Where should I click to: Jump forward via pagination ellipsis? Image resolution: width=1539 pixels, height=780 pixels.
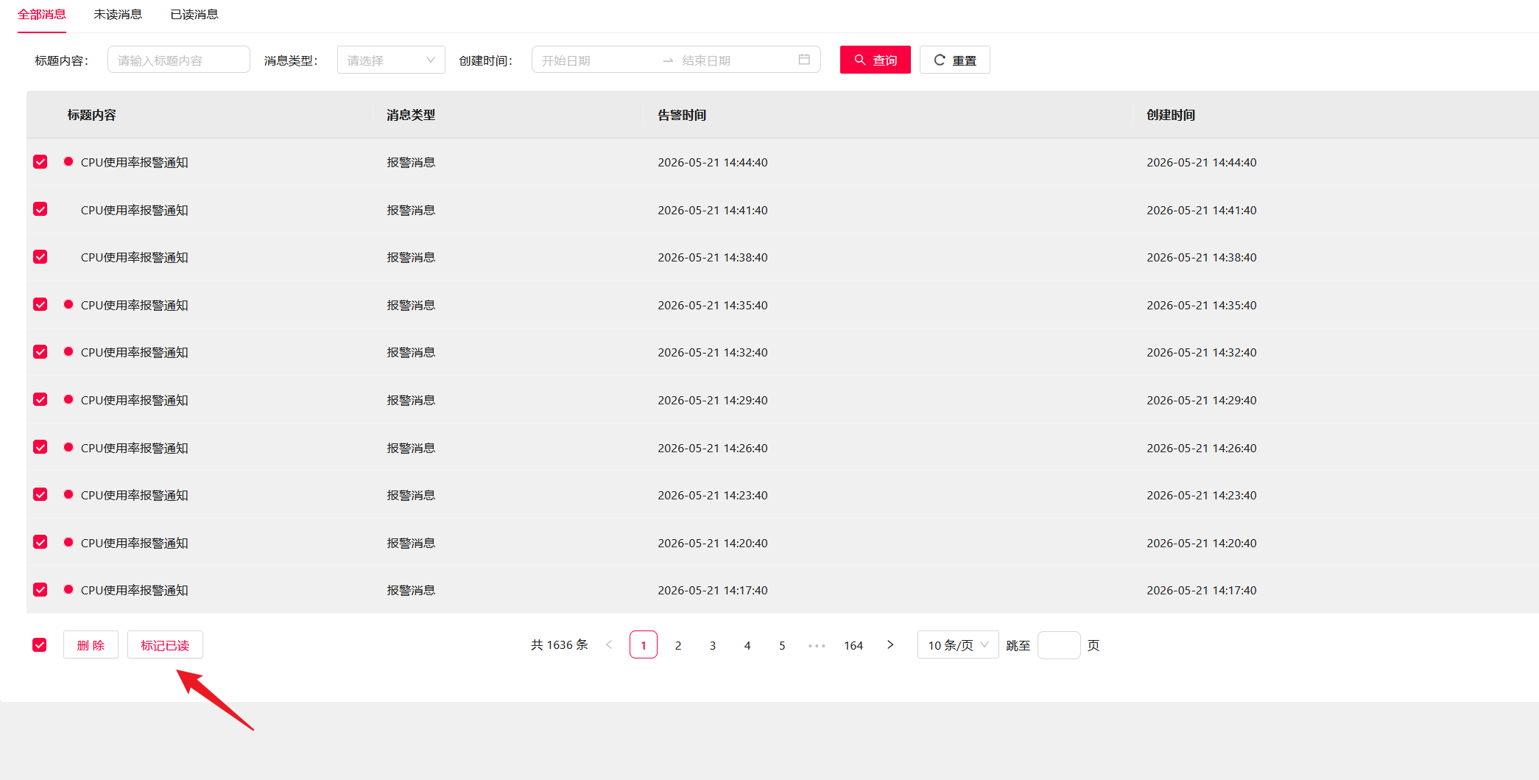point(817,646)
